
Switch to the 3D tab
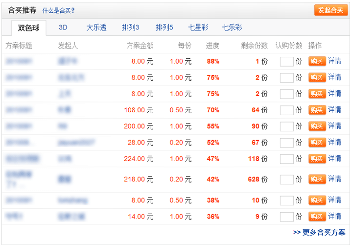[x=63, y=28]
